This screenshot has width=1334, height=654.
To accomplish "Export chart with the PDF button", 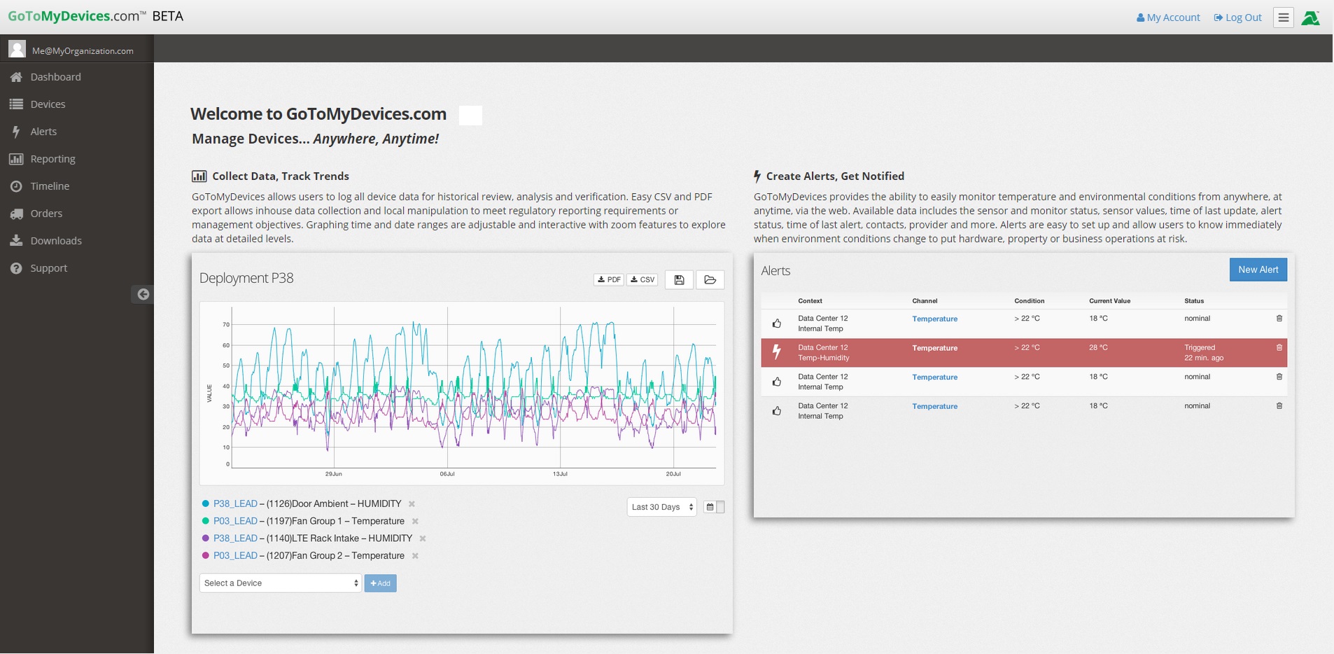I will 609,279.
